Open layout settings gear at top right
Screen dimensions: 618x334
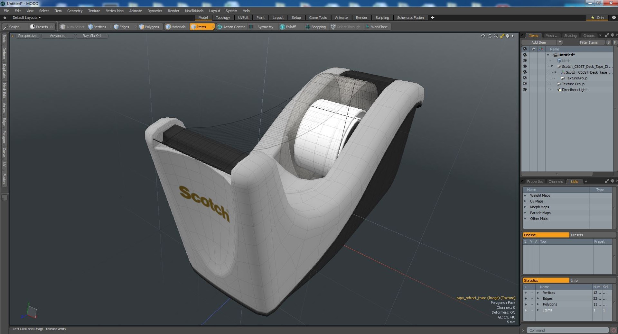pyautogui.click(x=614, y=18)
